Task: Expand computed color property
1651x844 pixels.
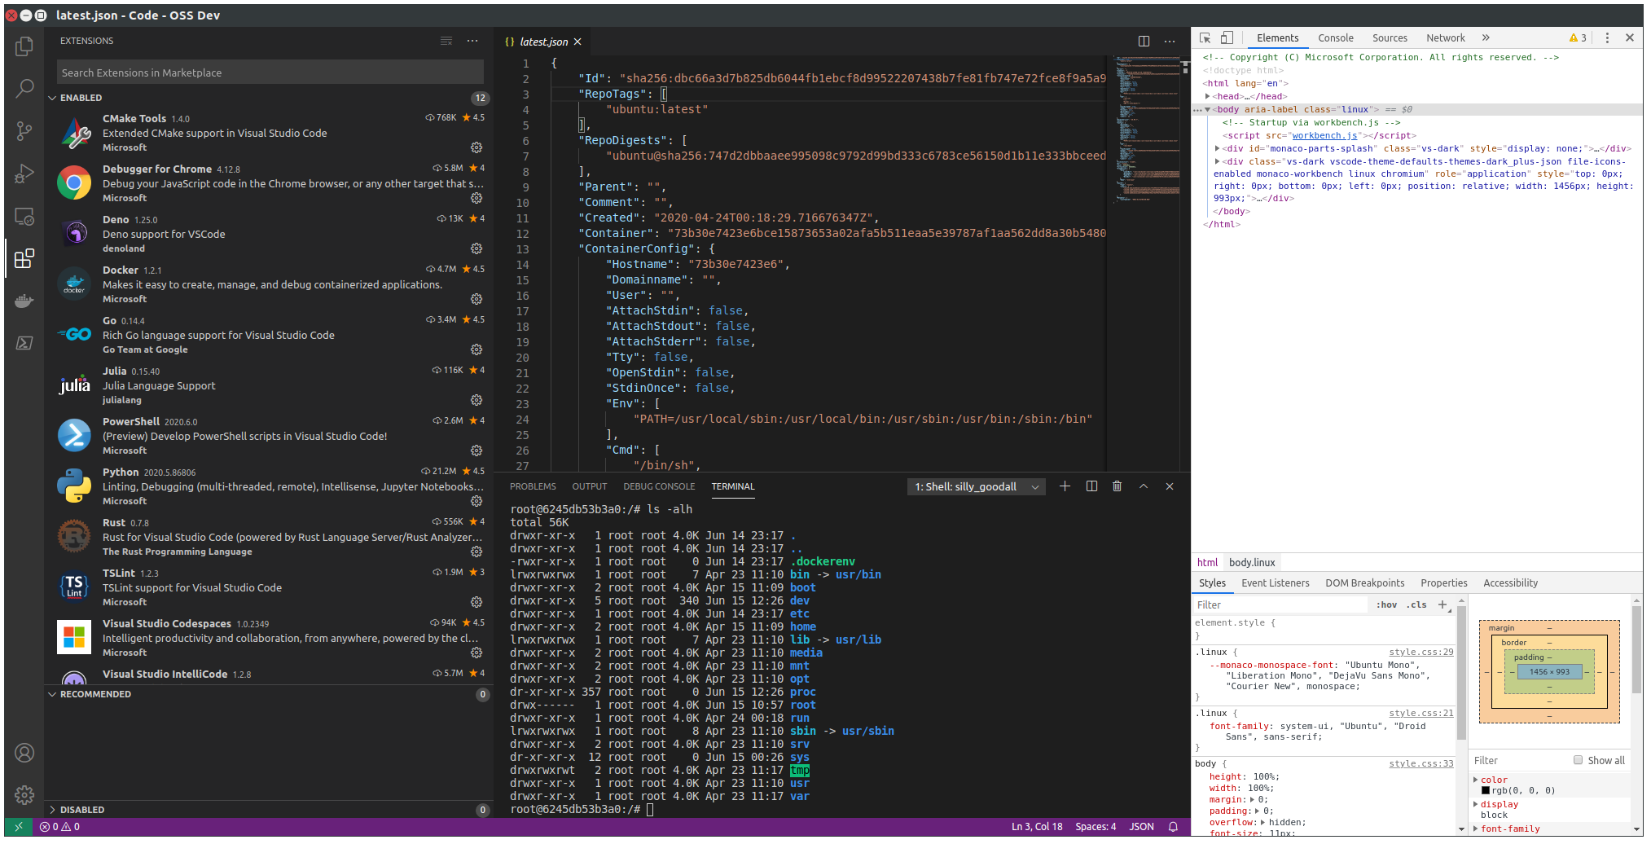Action: point(1476,780)
